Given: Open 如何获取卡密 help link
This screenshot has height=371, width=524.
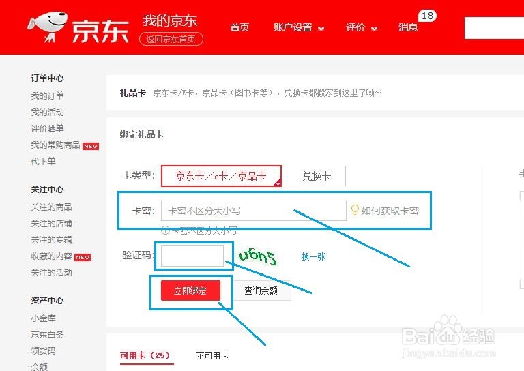Looking at the screenshot, I should click(390, 210).
